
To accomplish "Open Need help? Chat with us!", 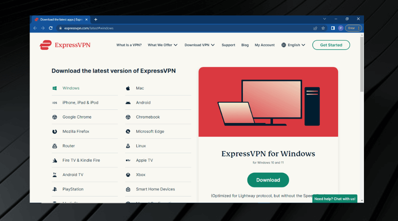I will coord(335,198).
